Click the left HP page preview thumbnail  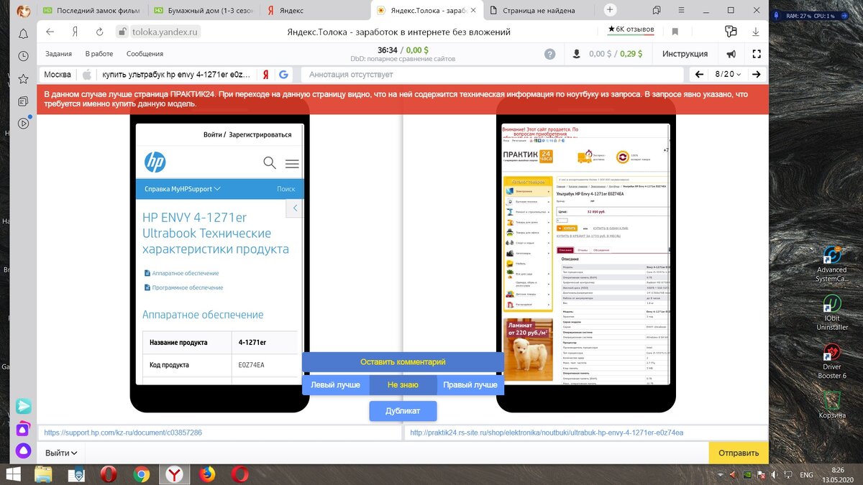[x=220, y=255]
